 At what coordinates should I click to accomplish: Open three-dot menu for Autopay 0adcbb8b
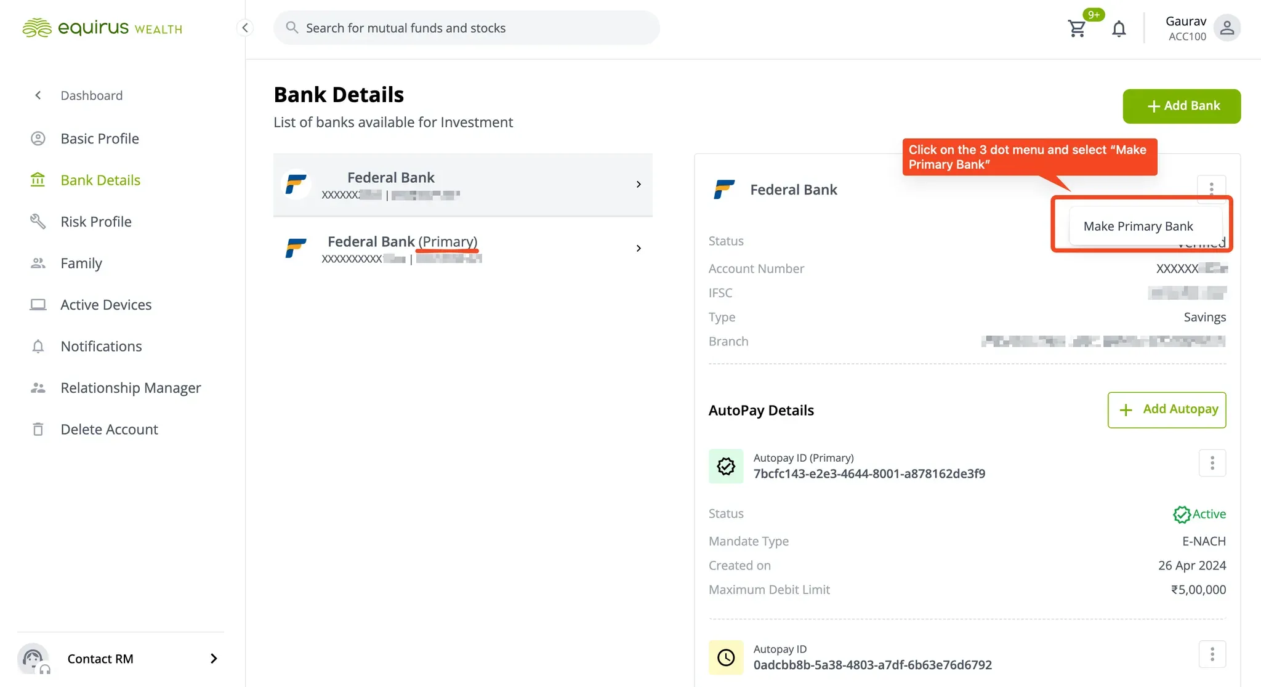point(1212,654)
